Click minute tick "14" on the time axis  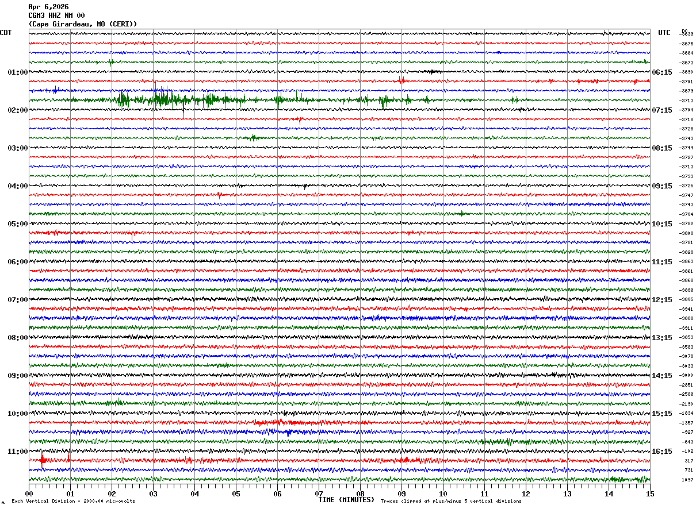[x=609, y=493]
